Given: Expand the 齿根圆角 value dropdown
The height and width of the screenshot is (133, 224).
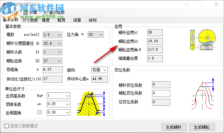Looking at the screenshot, I should 59,113.
